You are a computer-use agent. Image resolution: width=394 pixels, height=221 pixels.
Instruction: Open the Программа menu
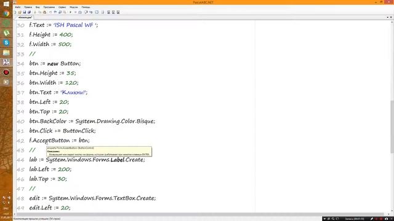coord(49,7)
